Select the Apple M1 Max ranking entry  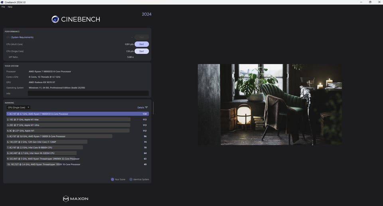pyautogui.click(x=69, y=119)
